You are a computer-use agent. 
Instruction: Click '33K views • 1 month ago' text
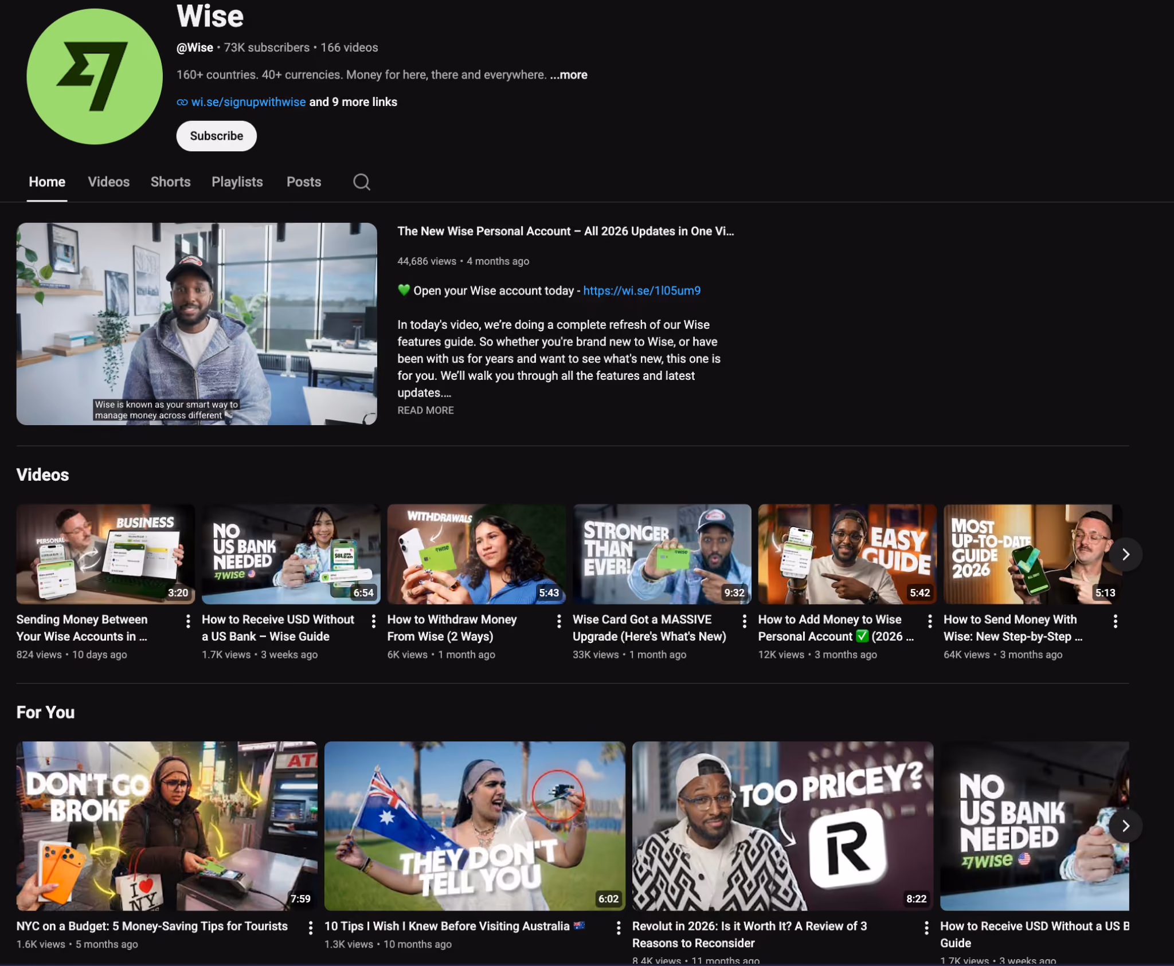click(629, 654)
